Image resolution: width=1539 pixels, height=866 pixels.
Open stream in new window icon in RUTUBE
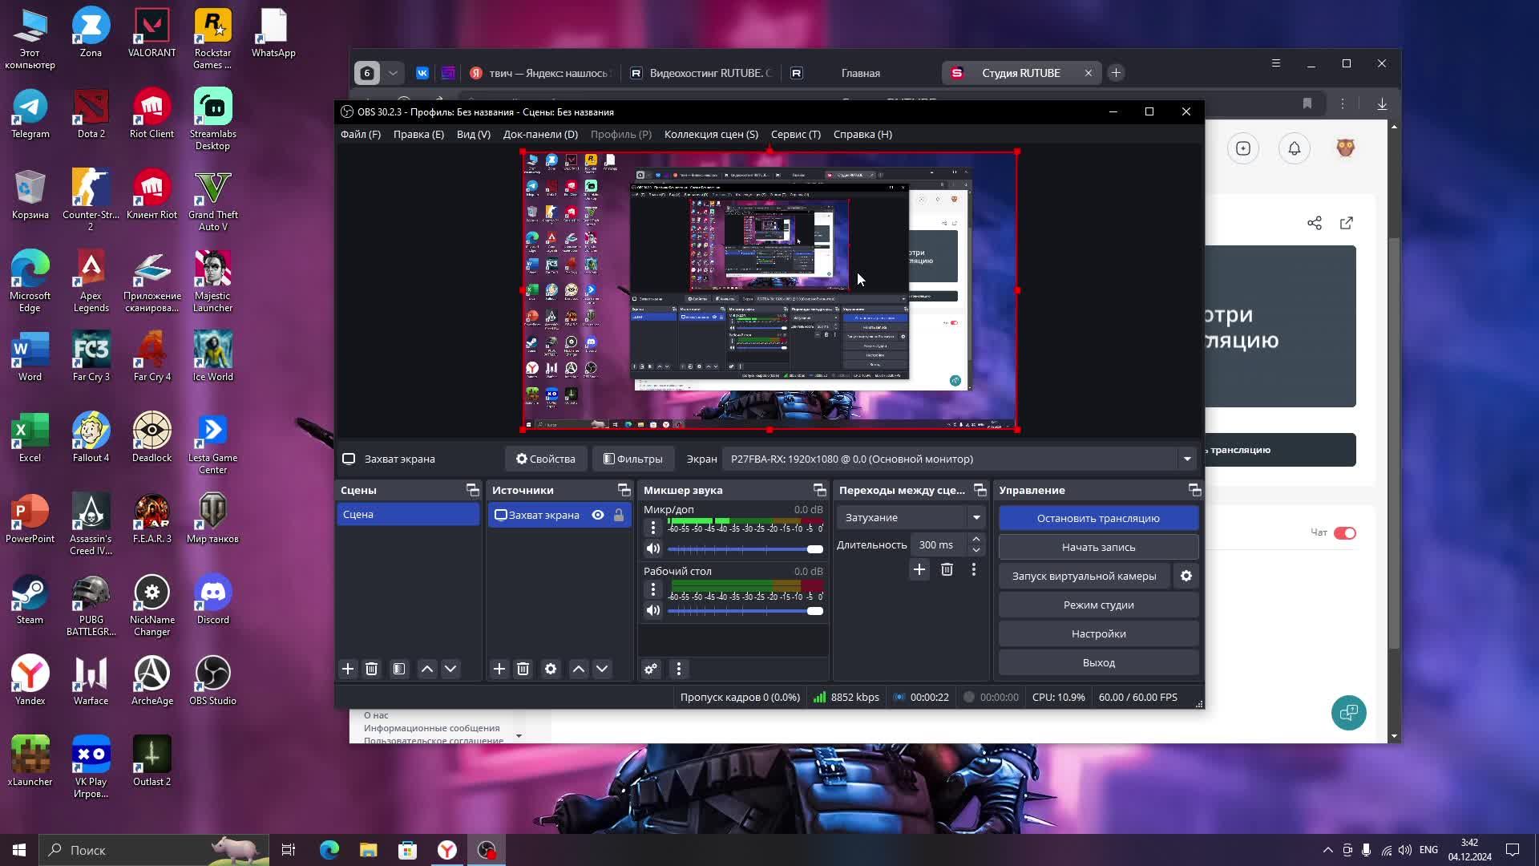(x=1347, y=223)
